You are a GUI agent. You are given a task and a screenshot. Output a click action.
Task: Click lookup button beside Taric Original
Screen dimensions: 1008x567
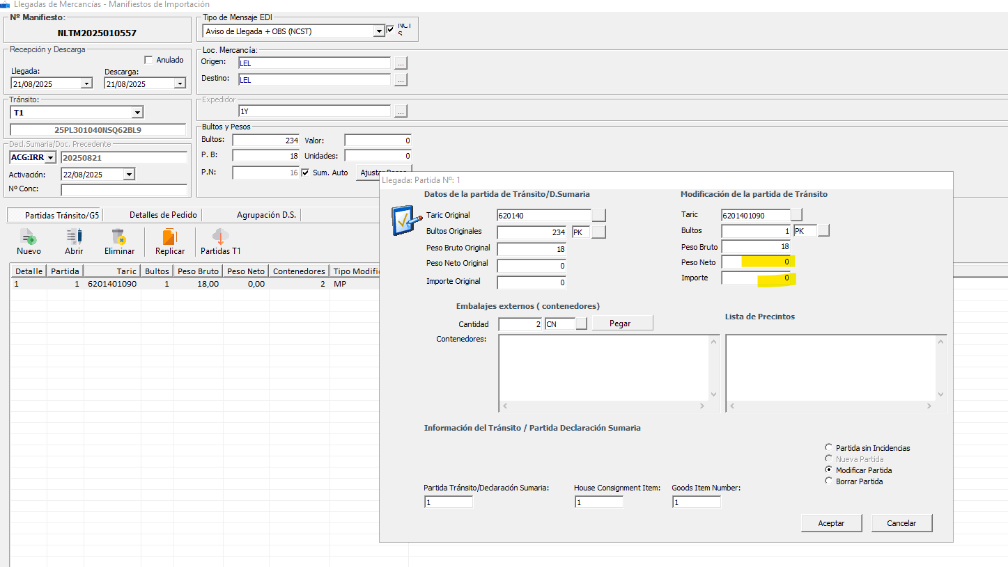coord(598,216)
